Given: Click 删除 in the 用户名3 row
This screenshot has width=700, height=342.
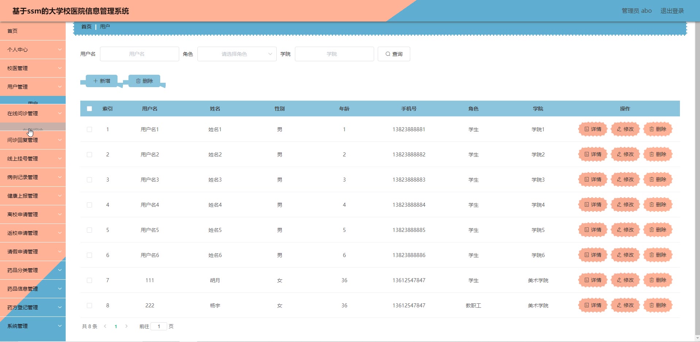Looking at the screenshot, I should coord(658,179).
